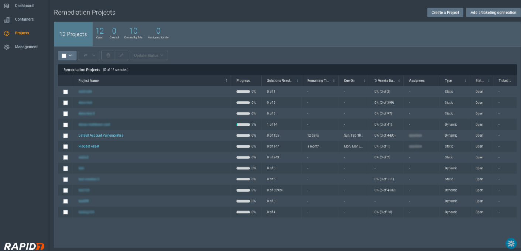The width and height of the screenshot is (521, 251).
Task: Click the Containers icon in the sidebar
Action: click(7, 20)
